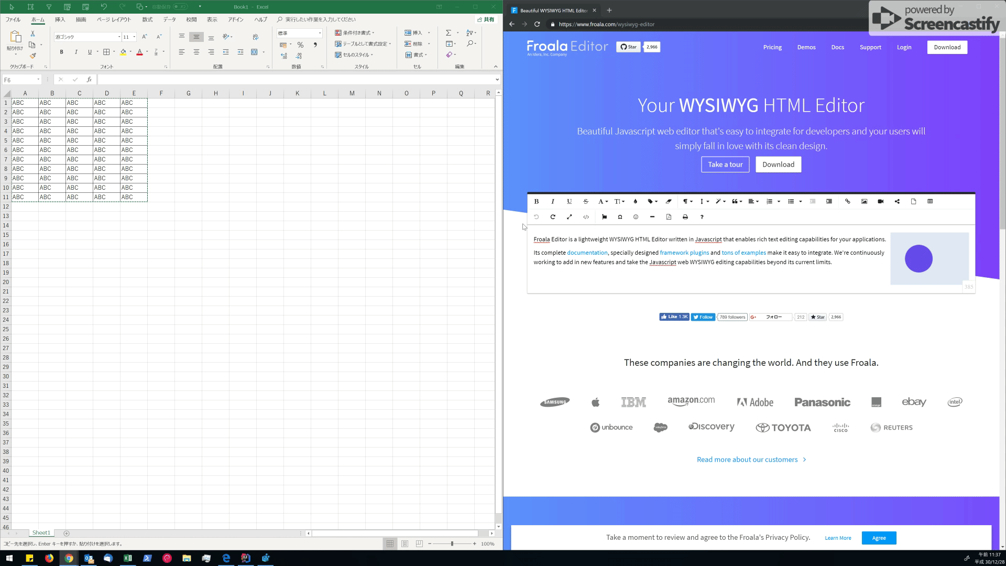1006x566 pixels.
Task: Click the Take a tour button
Action: click(x=725, y=165)
